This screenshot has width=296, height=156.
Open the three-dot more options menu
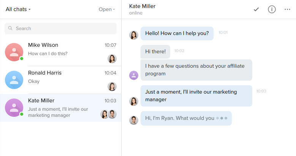tap(287, 9)
